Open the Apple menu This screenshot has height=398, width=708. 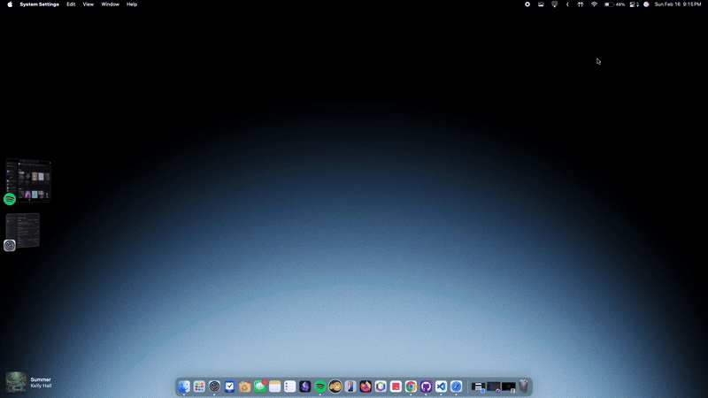[10, 4]
